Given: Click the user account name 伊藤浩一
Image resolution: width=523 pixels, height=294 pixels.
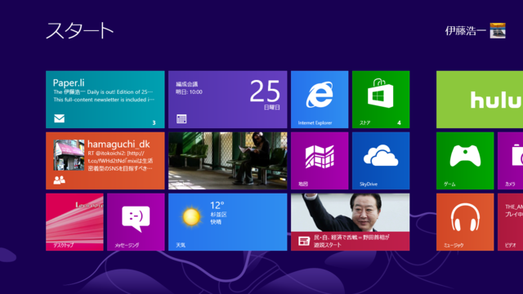Looking at the screenshot, I should tap(465, 31).
